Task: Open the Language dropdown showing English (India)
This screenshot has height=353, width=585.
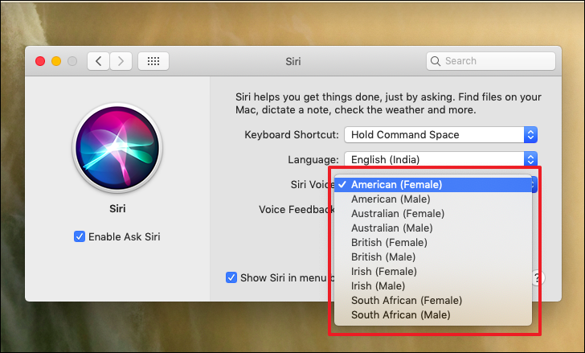Action: tap(440, 159)
